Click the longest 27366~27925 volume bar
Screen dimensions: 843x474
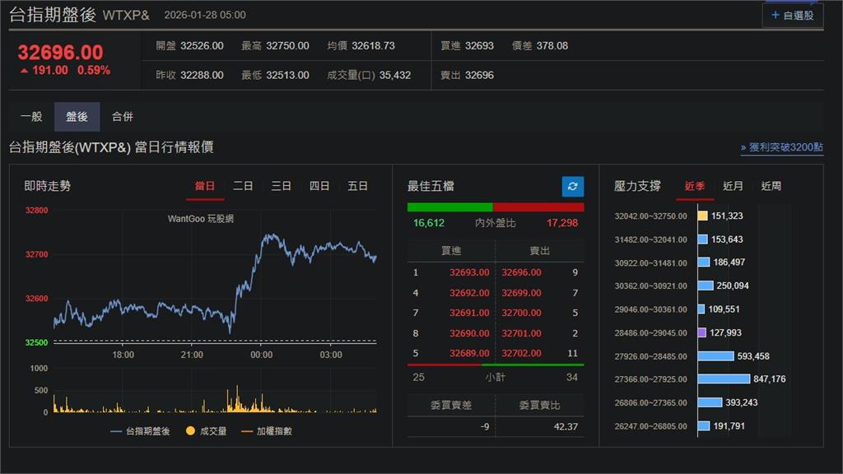coord(724,379)
